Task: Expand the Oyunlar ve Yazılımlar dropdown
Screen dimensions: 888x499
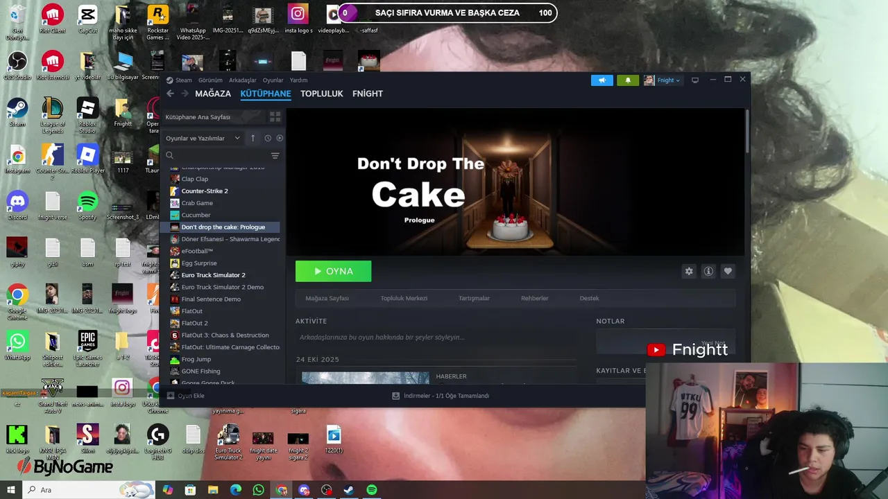Action: [203, 138]
